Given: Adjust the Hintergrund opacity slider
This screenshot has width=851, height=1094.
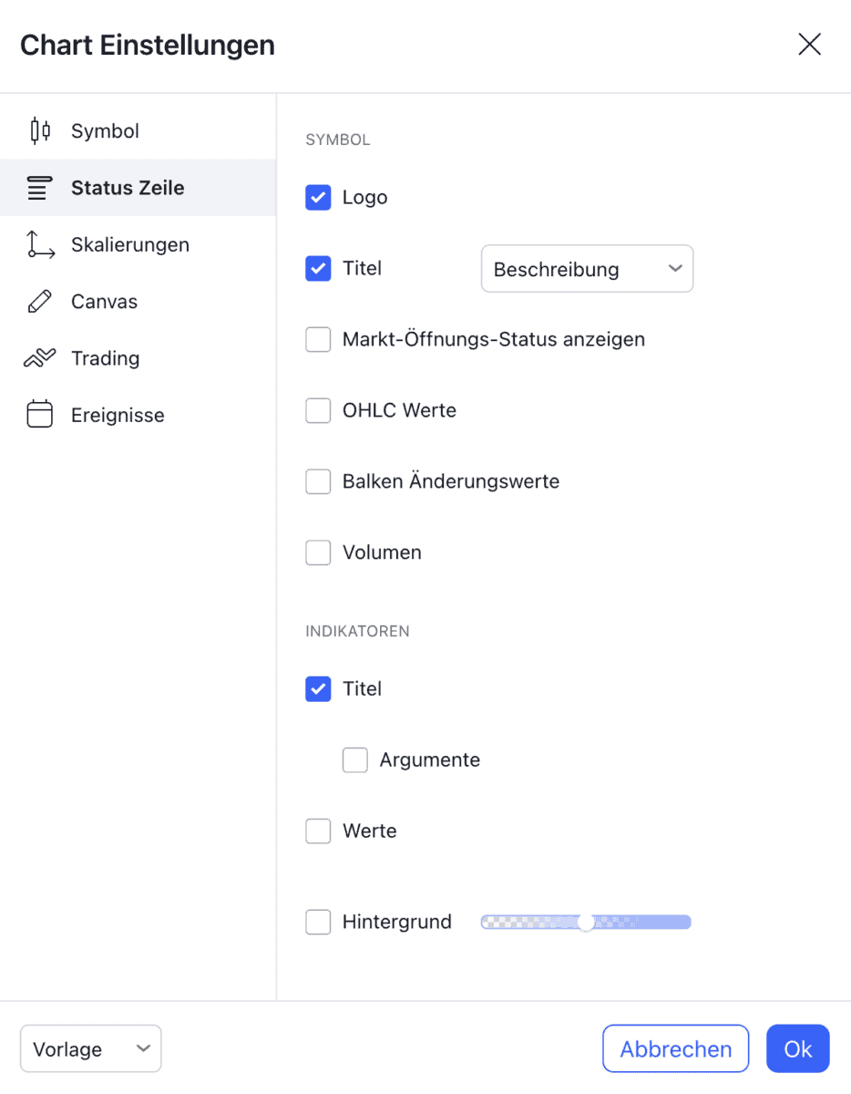Looking at the screenshot, I should tap(584, 922).
